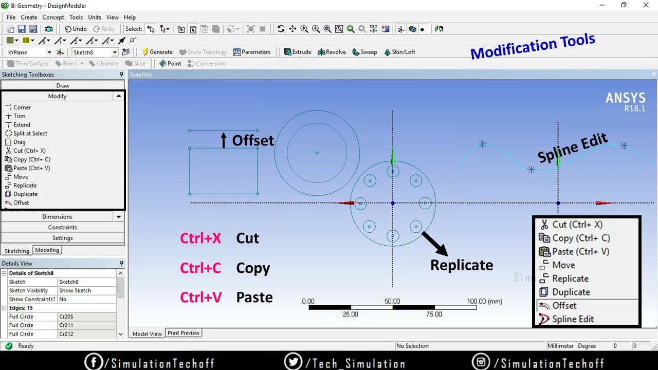658x370 pixels.
Task: Open the yellow edge coloring dropdown
Action: [33, 40]
